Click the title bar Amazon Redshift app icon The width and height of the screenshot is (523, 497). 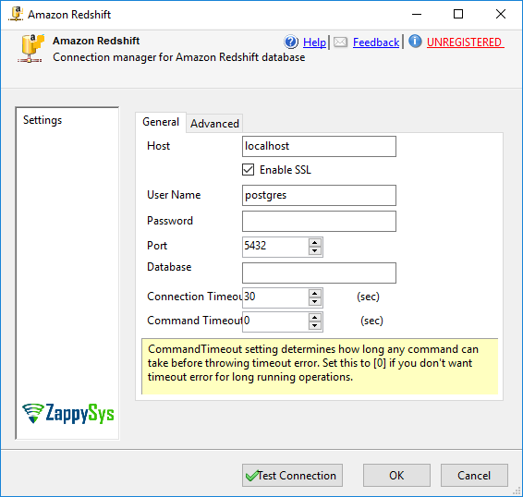(16, 15)
